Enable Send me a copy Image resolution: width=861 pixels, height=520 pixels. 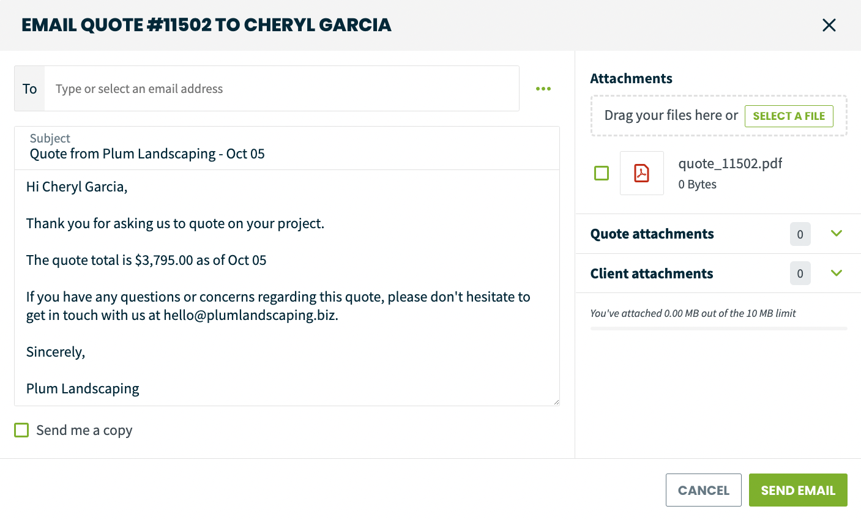21,430
